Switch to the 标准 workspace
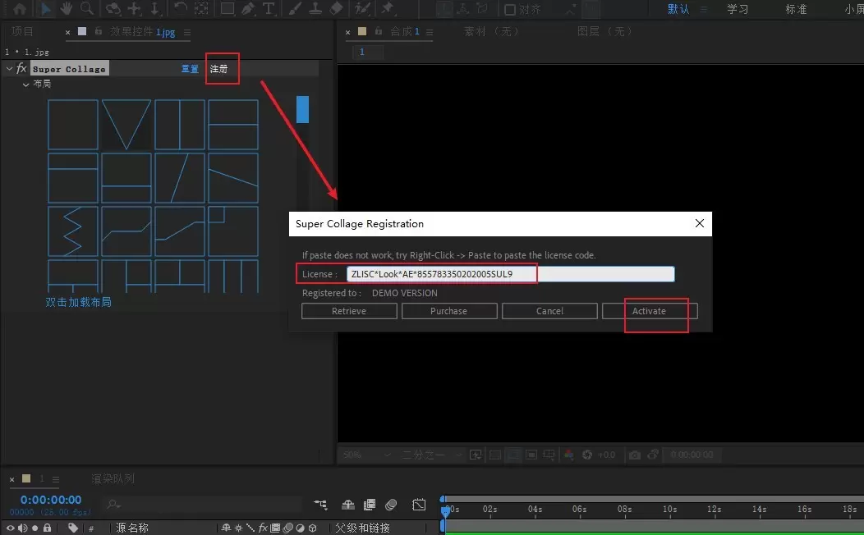The width and height of the screenshot is (864, 535). (796, 9)
